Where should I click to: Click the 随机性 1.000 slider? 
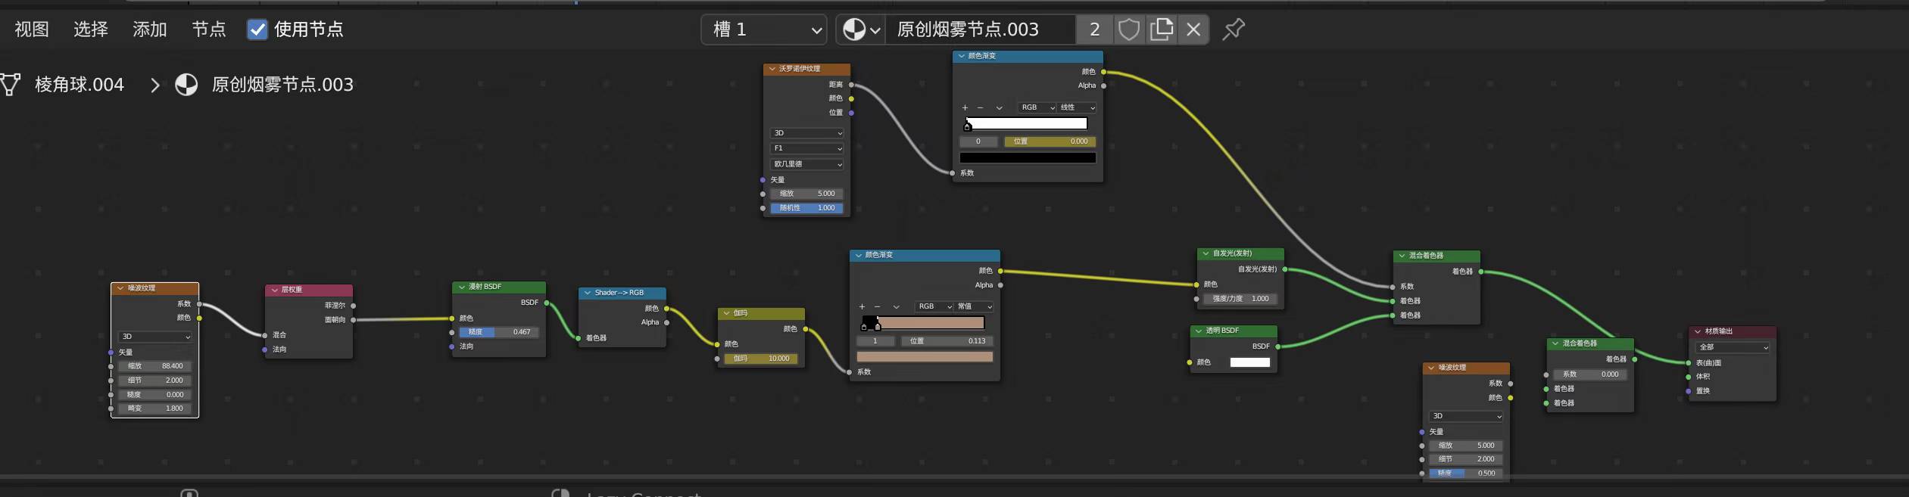coord(806,208)
